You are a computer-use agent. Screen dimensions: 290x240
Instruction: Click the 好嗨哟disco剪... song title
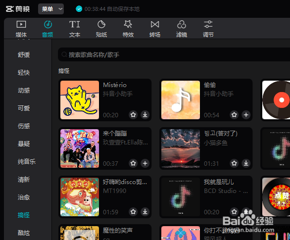(125, 182)
